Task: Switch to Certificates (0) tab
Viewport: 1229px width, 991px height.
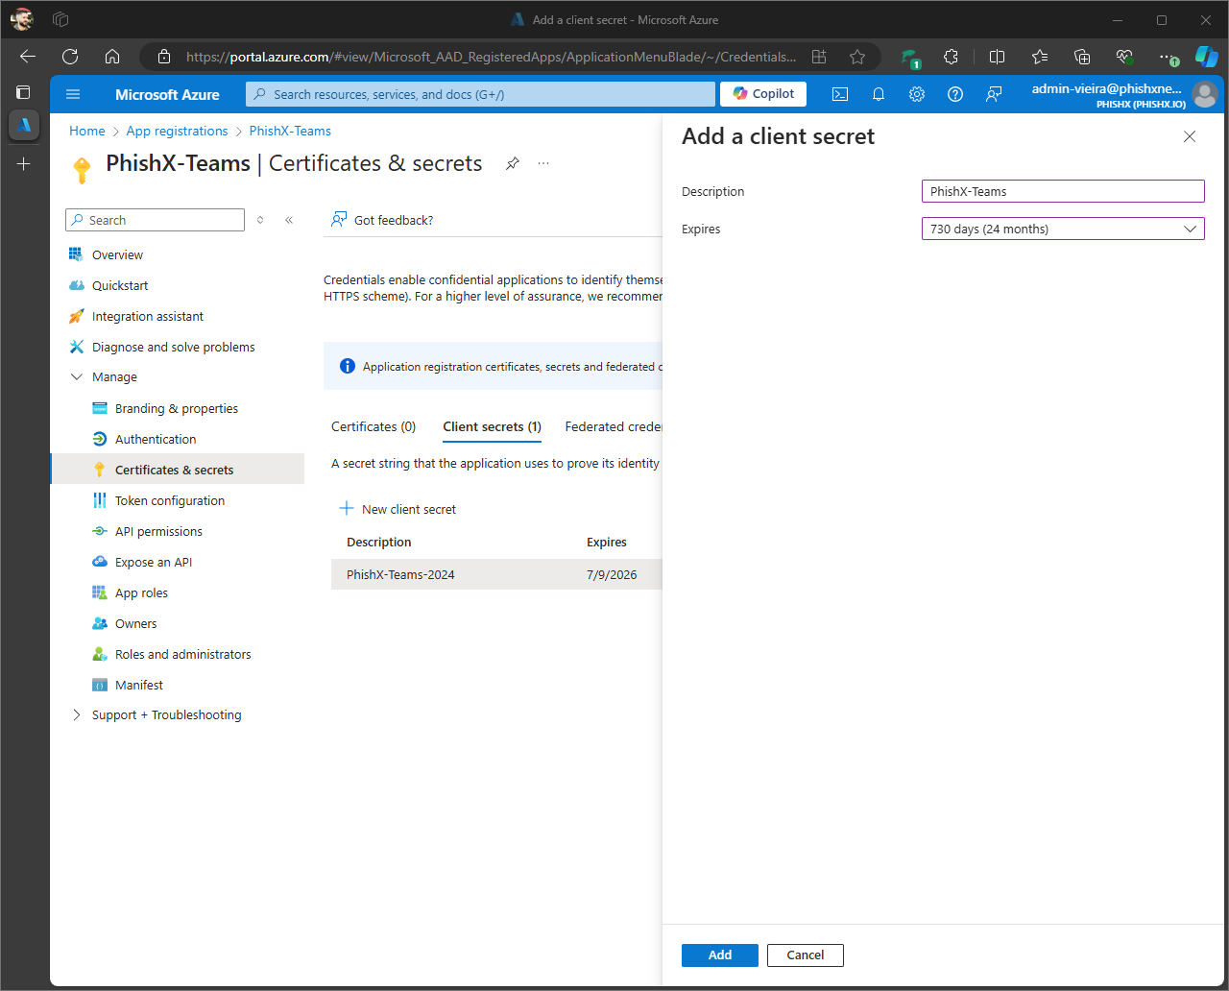Action: point(374,426)
